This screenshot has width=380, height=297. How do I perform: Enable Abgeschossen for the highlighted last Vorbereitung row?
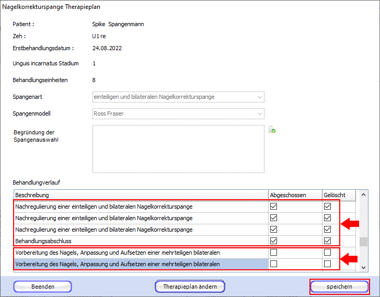274,264
